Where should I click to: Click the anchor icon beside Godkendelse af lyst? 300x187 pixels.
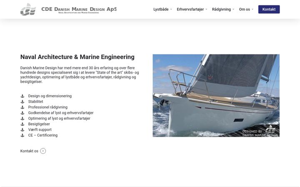click(22, 113)
